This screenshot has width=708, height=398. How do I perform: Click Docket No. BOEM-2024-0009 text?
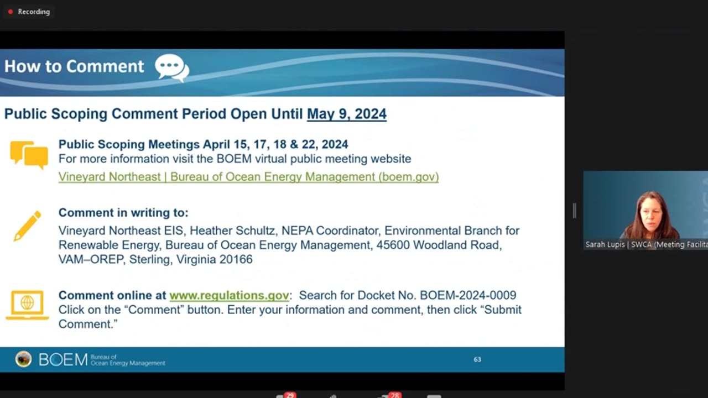click(436, 296)
